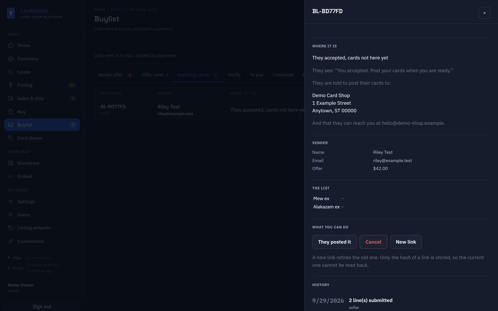Click the Settings gear icon
Screen dimensions: 498x311
[x=11, y=202]
